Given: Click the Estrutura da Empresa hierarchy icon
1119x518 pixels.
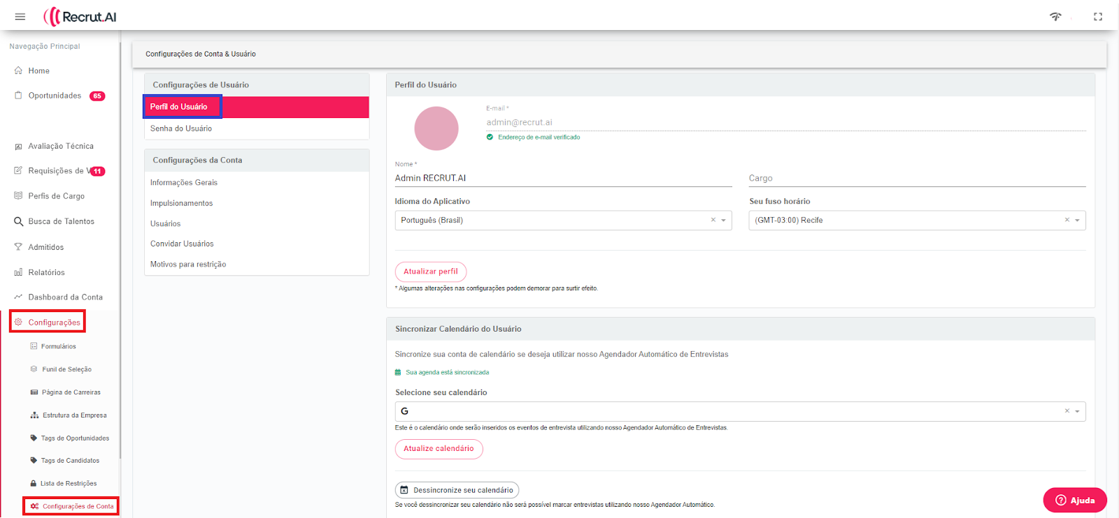Looking at the screenshot, I should pyautogui.click(x=34, y=415).
